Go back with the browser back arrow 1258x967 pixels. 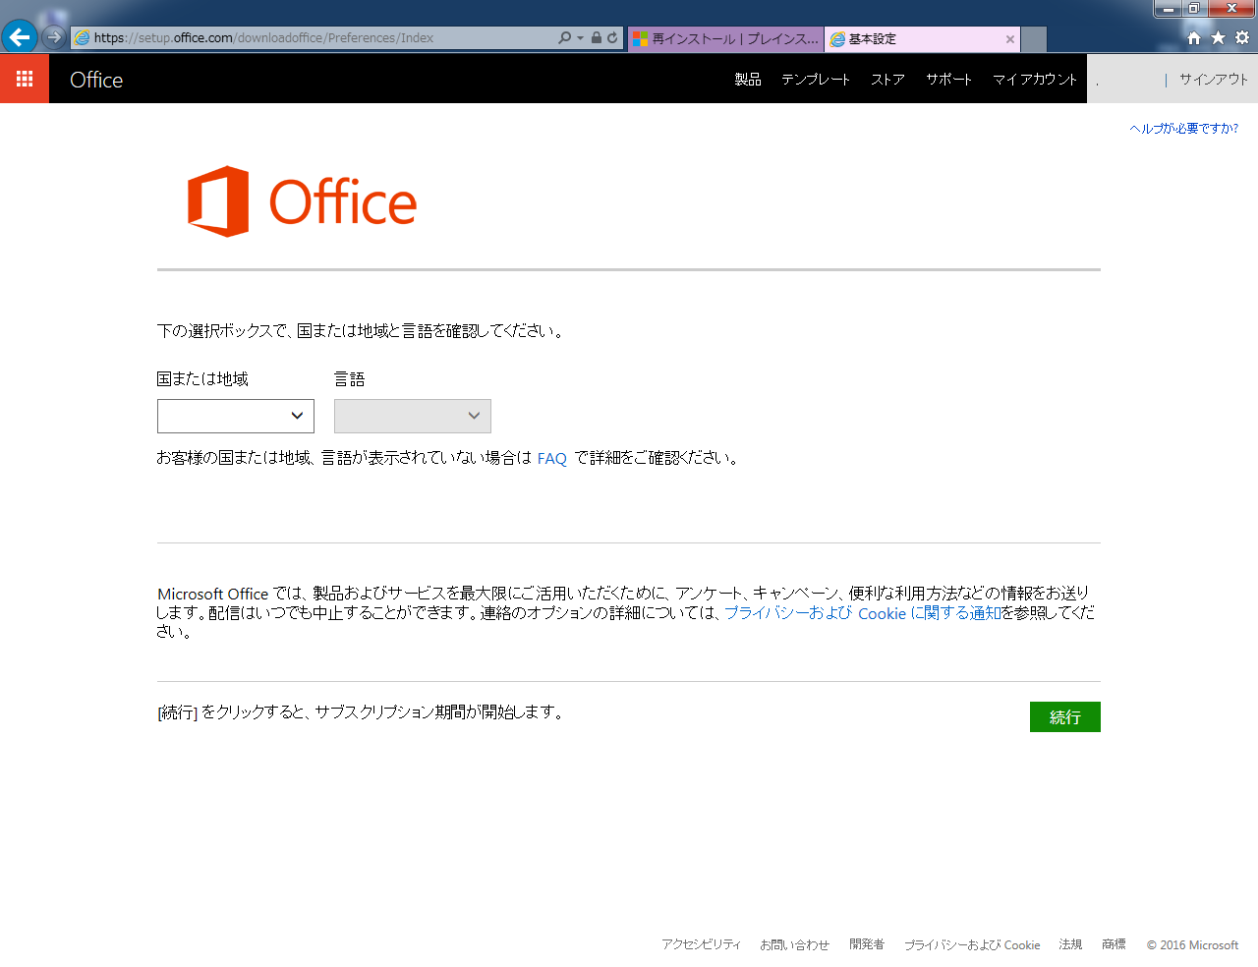pos(20,37)
